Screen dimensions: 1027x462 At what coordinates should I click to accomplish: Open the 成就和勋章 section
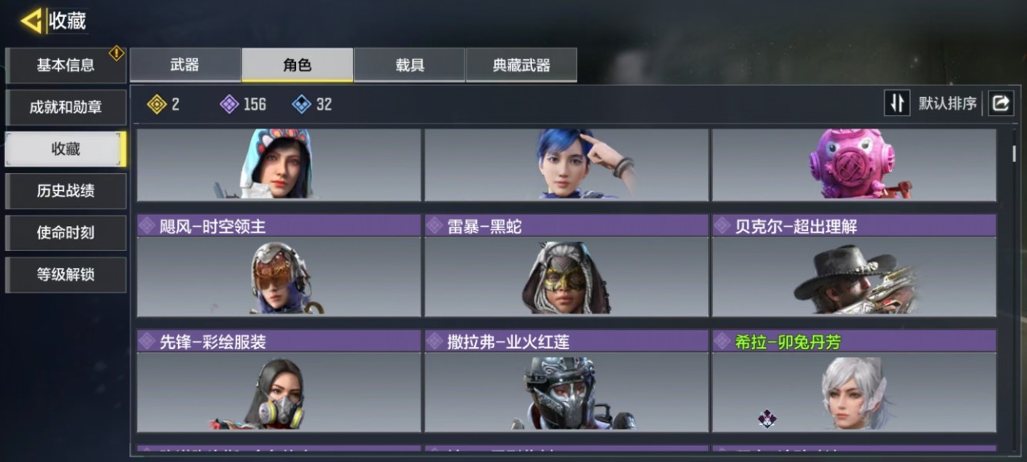pos(66,107)
